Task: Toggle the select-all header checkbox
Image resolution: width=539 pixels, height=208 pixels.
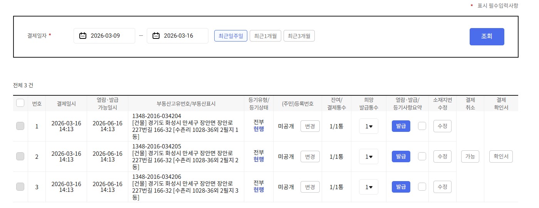Action: (20, 103)
